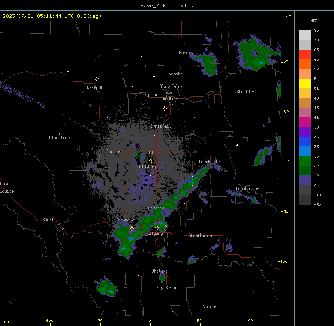
Task: Click the magenta echo core north of Calgary
Action: (x=158, y=223)
